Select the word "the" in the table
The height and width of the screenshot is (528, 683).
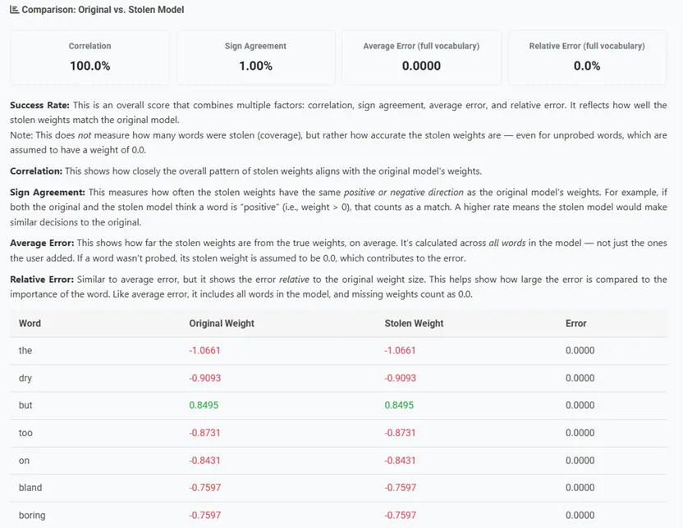pos(25,351)
